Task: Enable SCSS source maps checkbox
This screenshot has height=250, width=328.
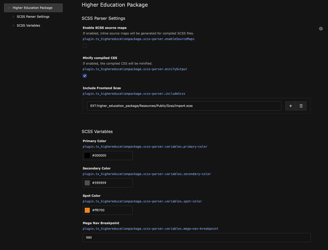Action: click(x=85, y=46)
